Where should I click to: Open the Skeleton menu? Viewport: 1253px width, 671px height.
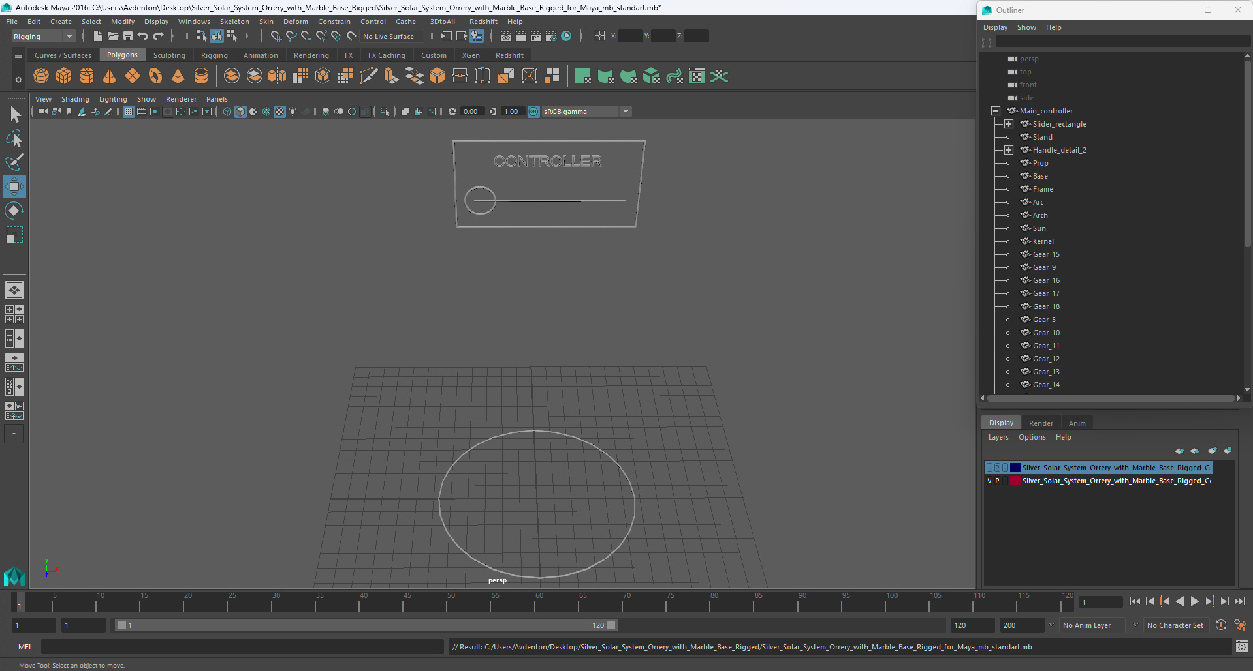click(234, 22)
